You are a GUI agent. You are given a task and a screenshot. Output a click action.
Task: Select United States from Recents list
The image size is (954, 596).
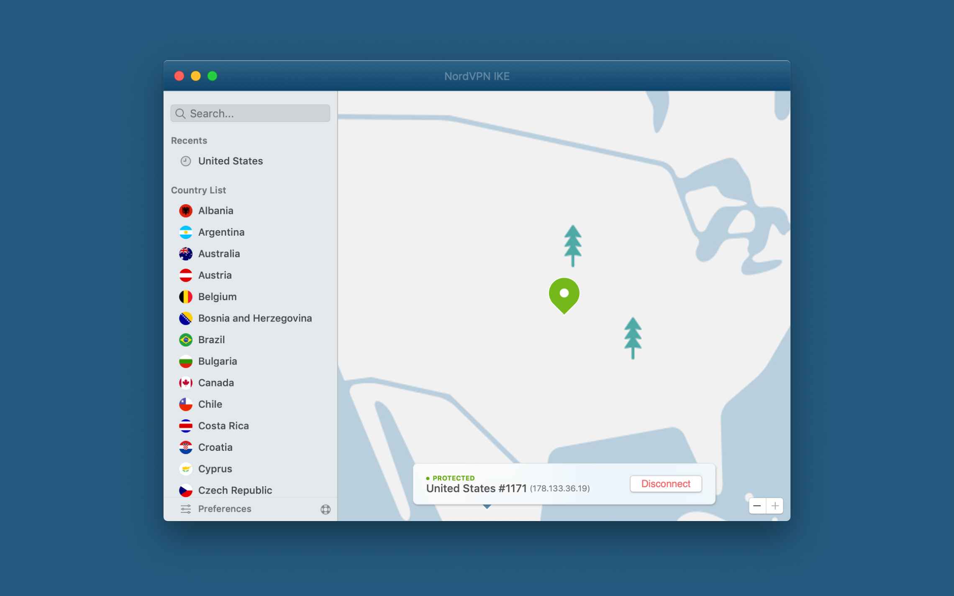point(230,160)
